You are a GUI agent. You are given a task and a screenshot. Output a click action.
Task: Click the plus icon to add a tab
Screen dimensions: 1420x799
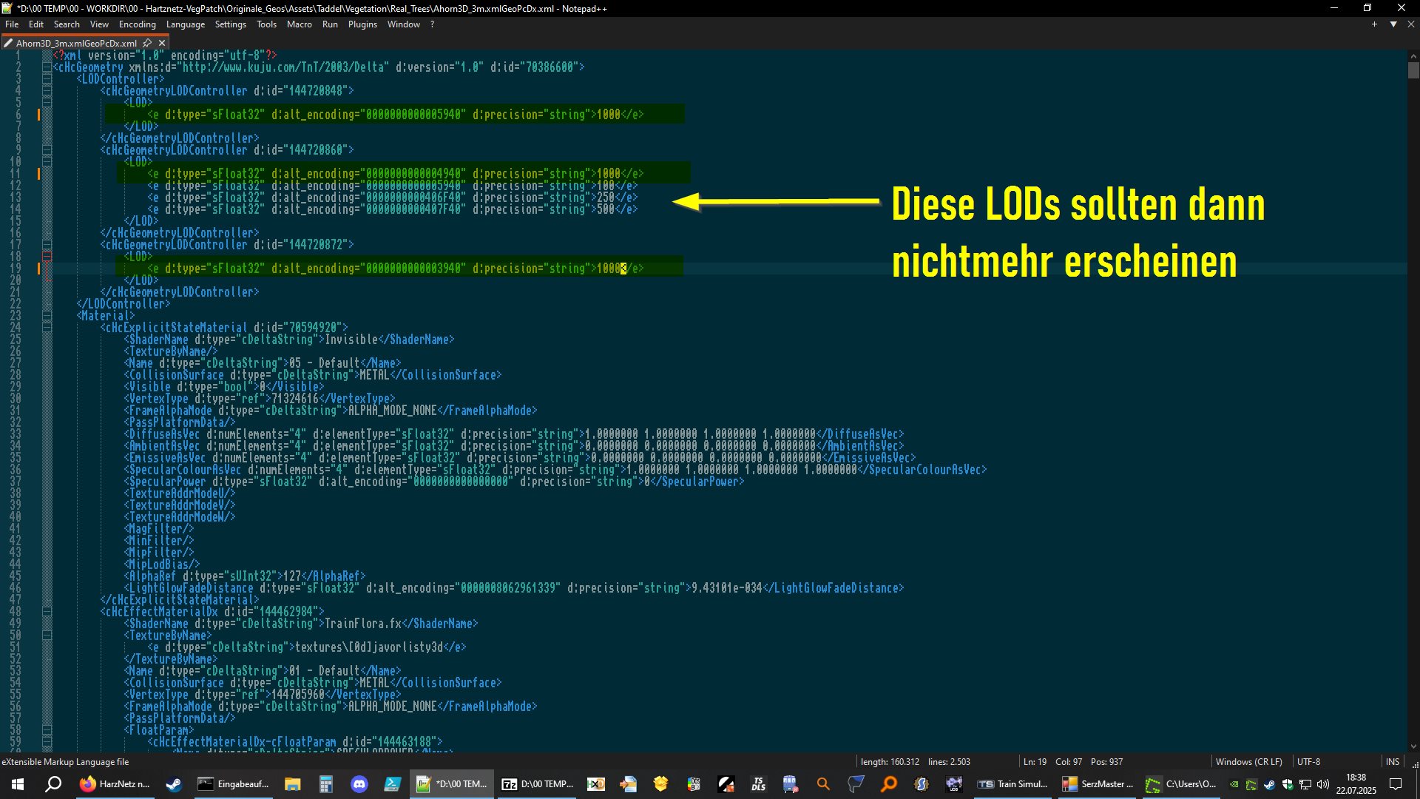[1374, 24]
